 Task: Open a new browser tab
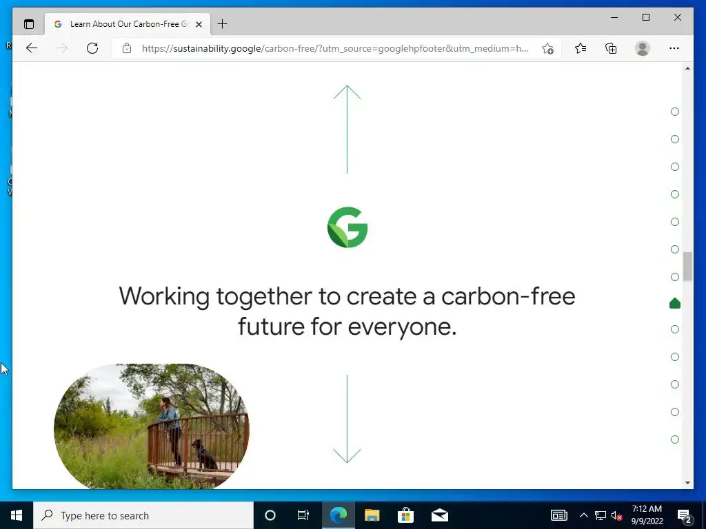click(223, 24)
